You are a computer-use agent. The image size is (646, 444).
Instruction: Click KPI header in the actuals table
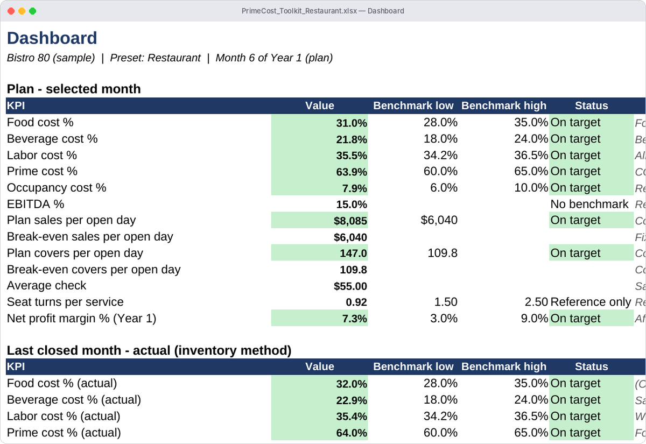[x=16, y=367]
